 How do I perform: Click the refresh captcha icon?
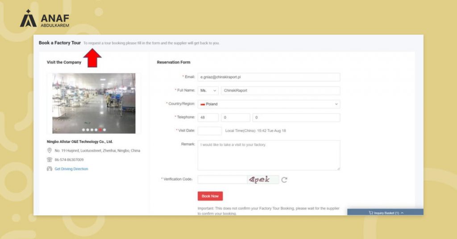coord(284,180)
